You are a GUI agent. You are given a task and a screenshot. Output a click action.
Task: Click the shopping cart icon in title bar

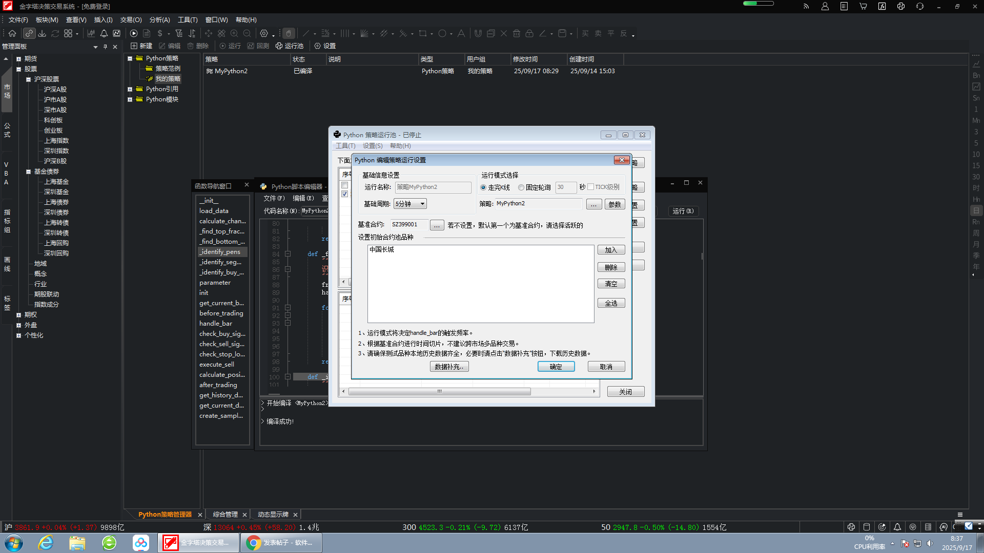coord(863,7)
